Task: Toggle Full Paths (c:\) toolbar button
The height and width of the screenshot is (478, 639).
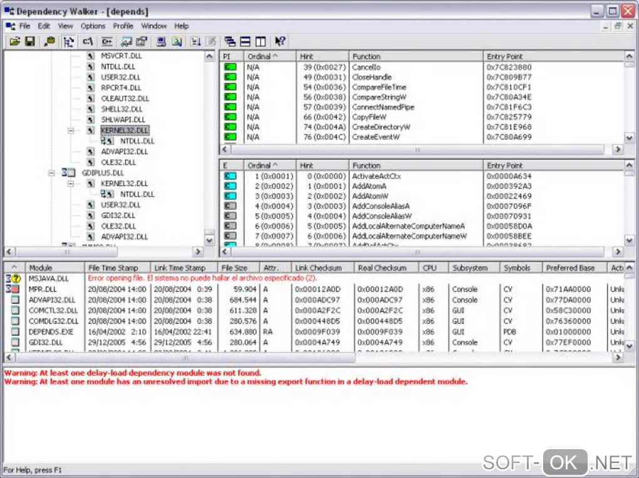Action: pos(88,41)
